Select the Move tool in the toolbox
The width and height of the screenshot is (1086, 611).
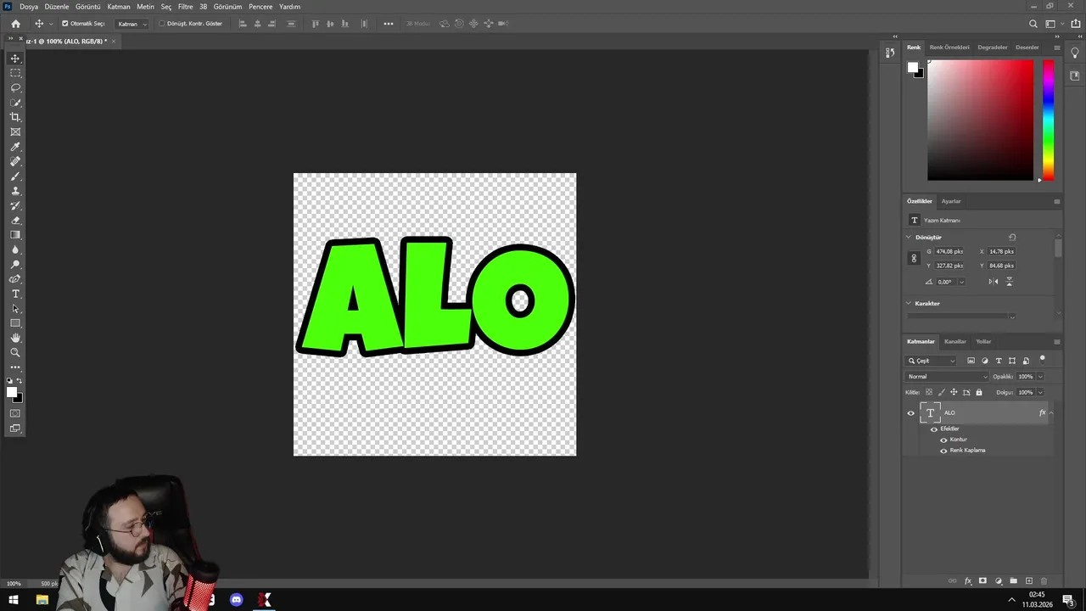[x=15, y=59]
